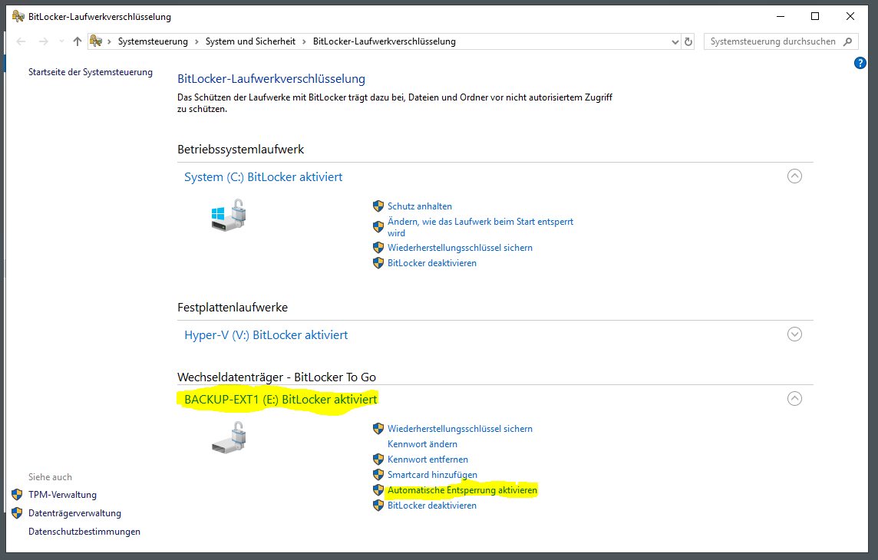This screenshot has width=878, height=560.
Task: Open Startseite der Systemsteuerung
Action: pyautogui.click(x=90, y=72)
